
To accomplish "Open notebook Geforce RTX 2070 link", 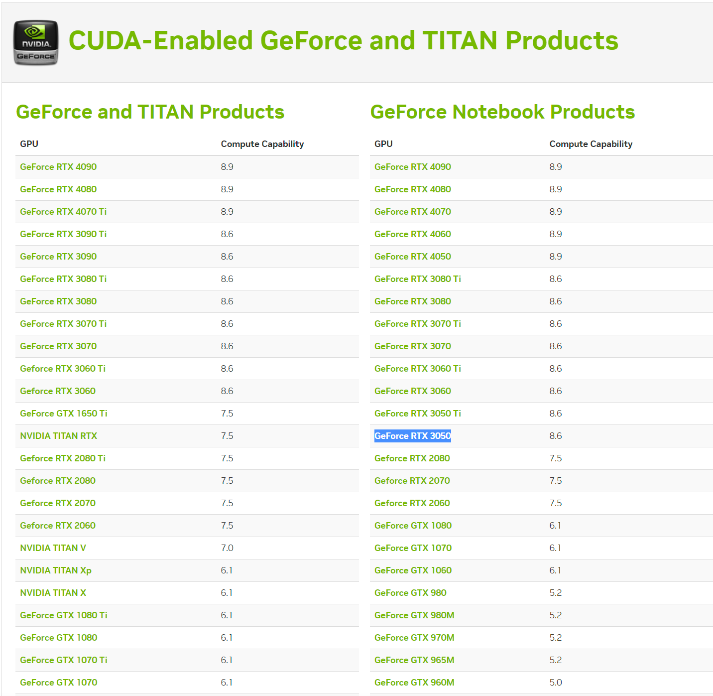I will click(x=412, y=481).
